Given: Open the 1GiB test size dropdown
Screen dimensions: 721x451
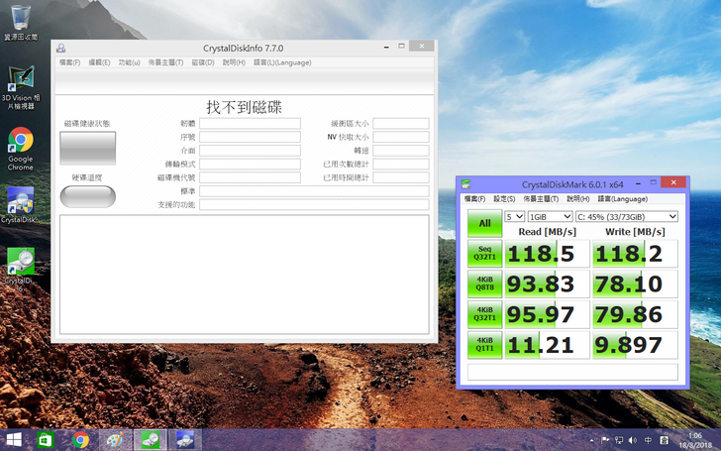Looking at the screenshot, I should (551, 216).
